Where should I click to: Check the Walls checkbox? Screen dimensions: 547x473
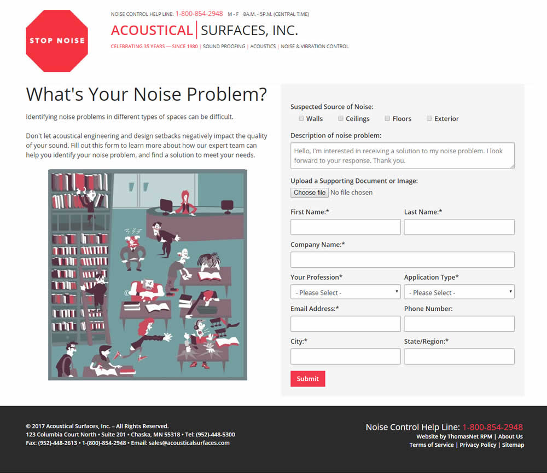click(x=301, y=118)
